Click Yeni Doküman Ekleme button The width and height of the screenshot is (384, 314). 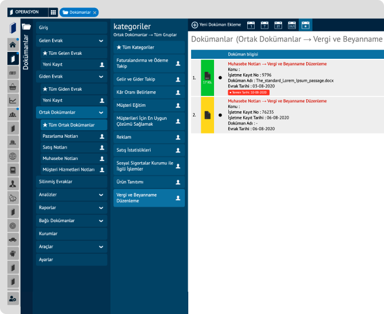point(216,25)
